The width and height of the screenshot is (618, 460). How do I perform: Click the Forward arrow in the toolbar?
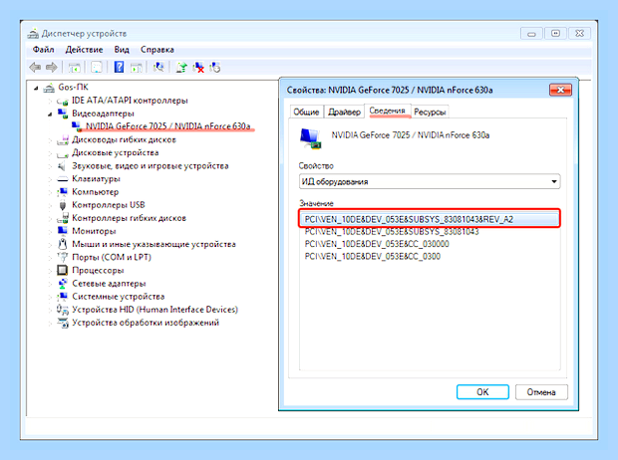[x=52, y=68]
